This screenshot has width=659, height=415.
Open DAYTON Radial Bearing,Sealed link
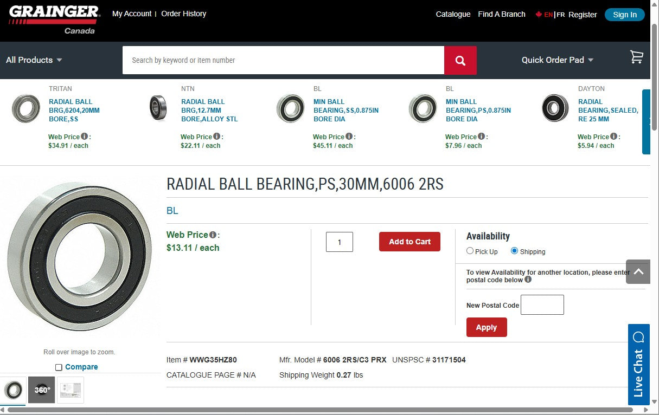(x=608, y=110)
